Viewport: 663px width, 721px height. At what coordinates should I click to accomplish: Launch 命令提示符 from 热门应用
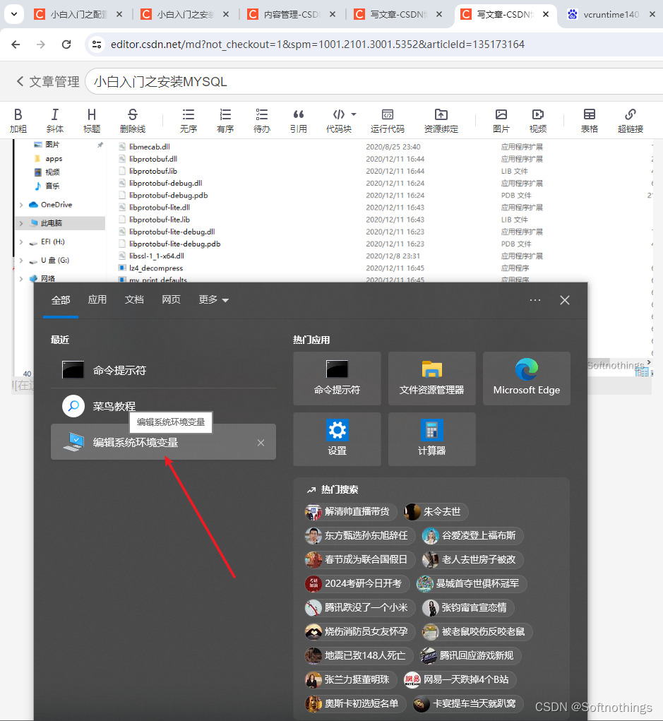click(337, 379)
